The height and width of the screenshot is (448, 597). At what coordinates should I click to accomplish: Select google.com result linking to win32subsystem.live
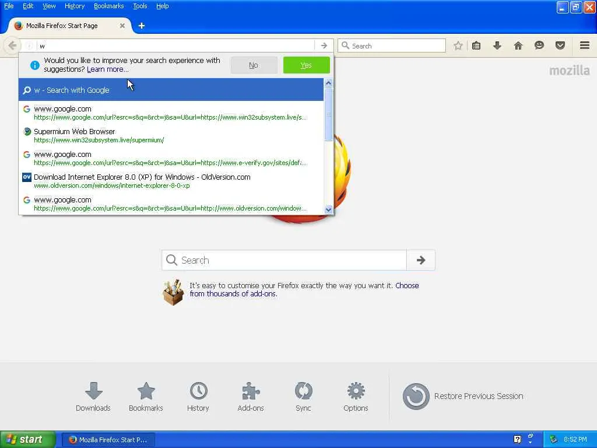[171, 113]
